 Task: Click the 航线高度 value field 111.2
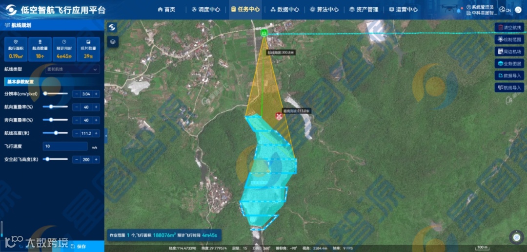86,133
